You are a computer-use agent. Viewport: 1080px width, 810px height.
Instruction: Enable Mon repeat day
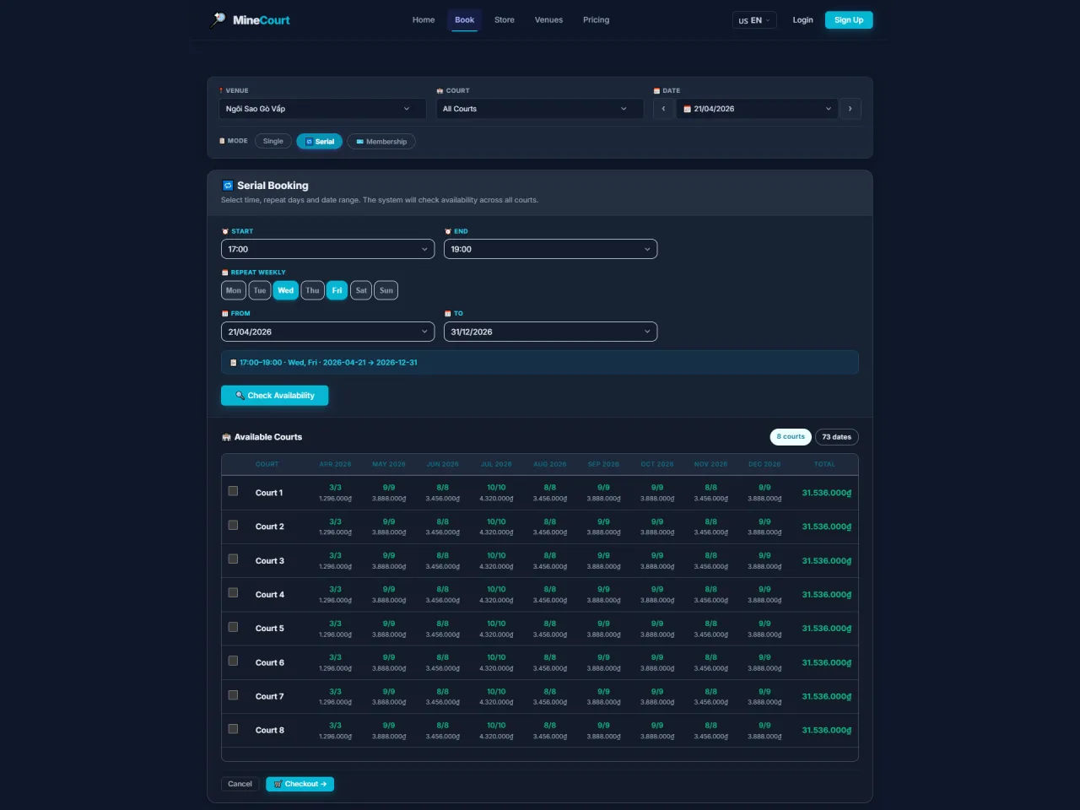coord(234,290)
